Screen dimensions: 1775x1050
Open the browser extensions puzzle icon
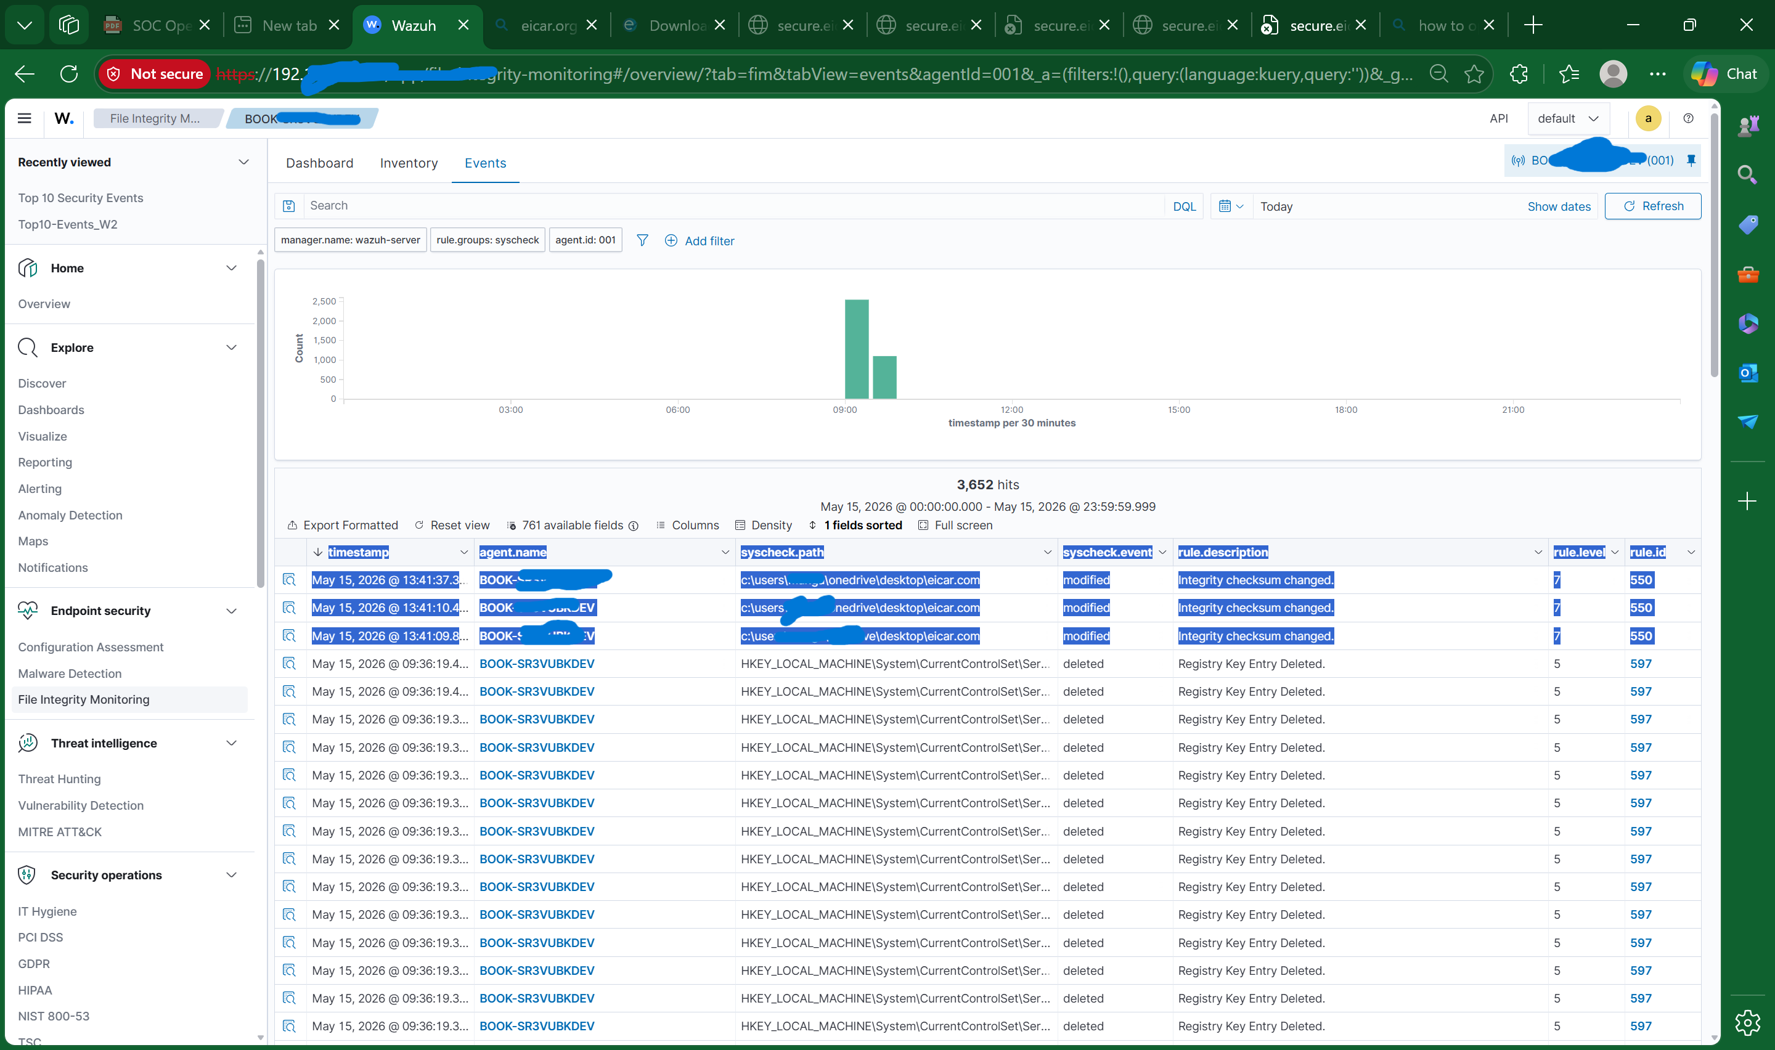1518,73
